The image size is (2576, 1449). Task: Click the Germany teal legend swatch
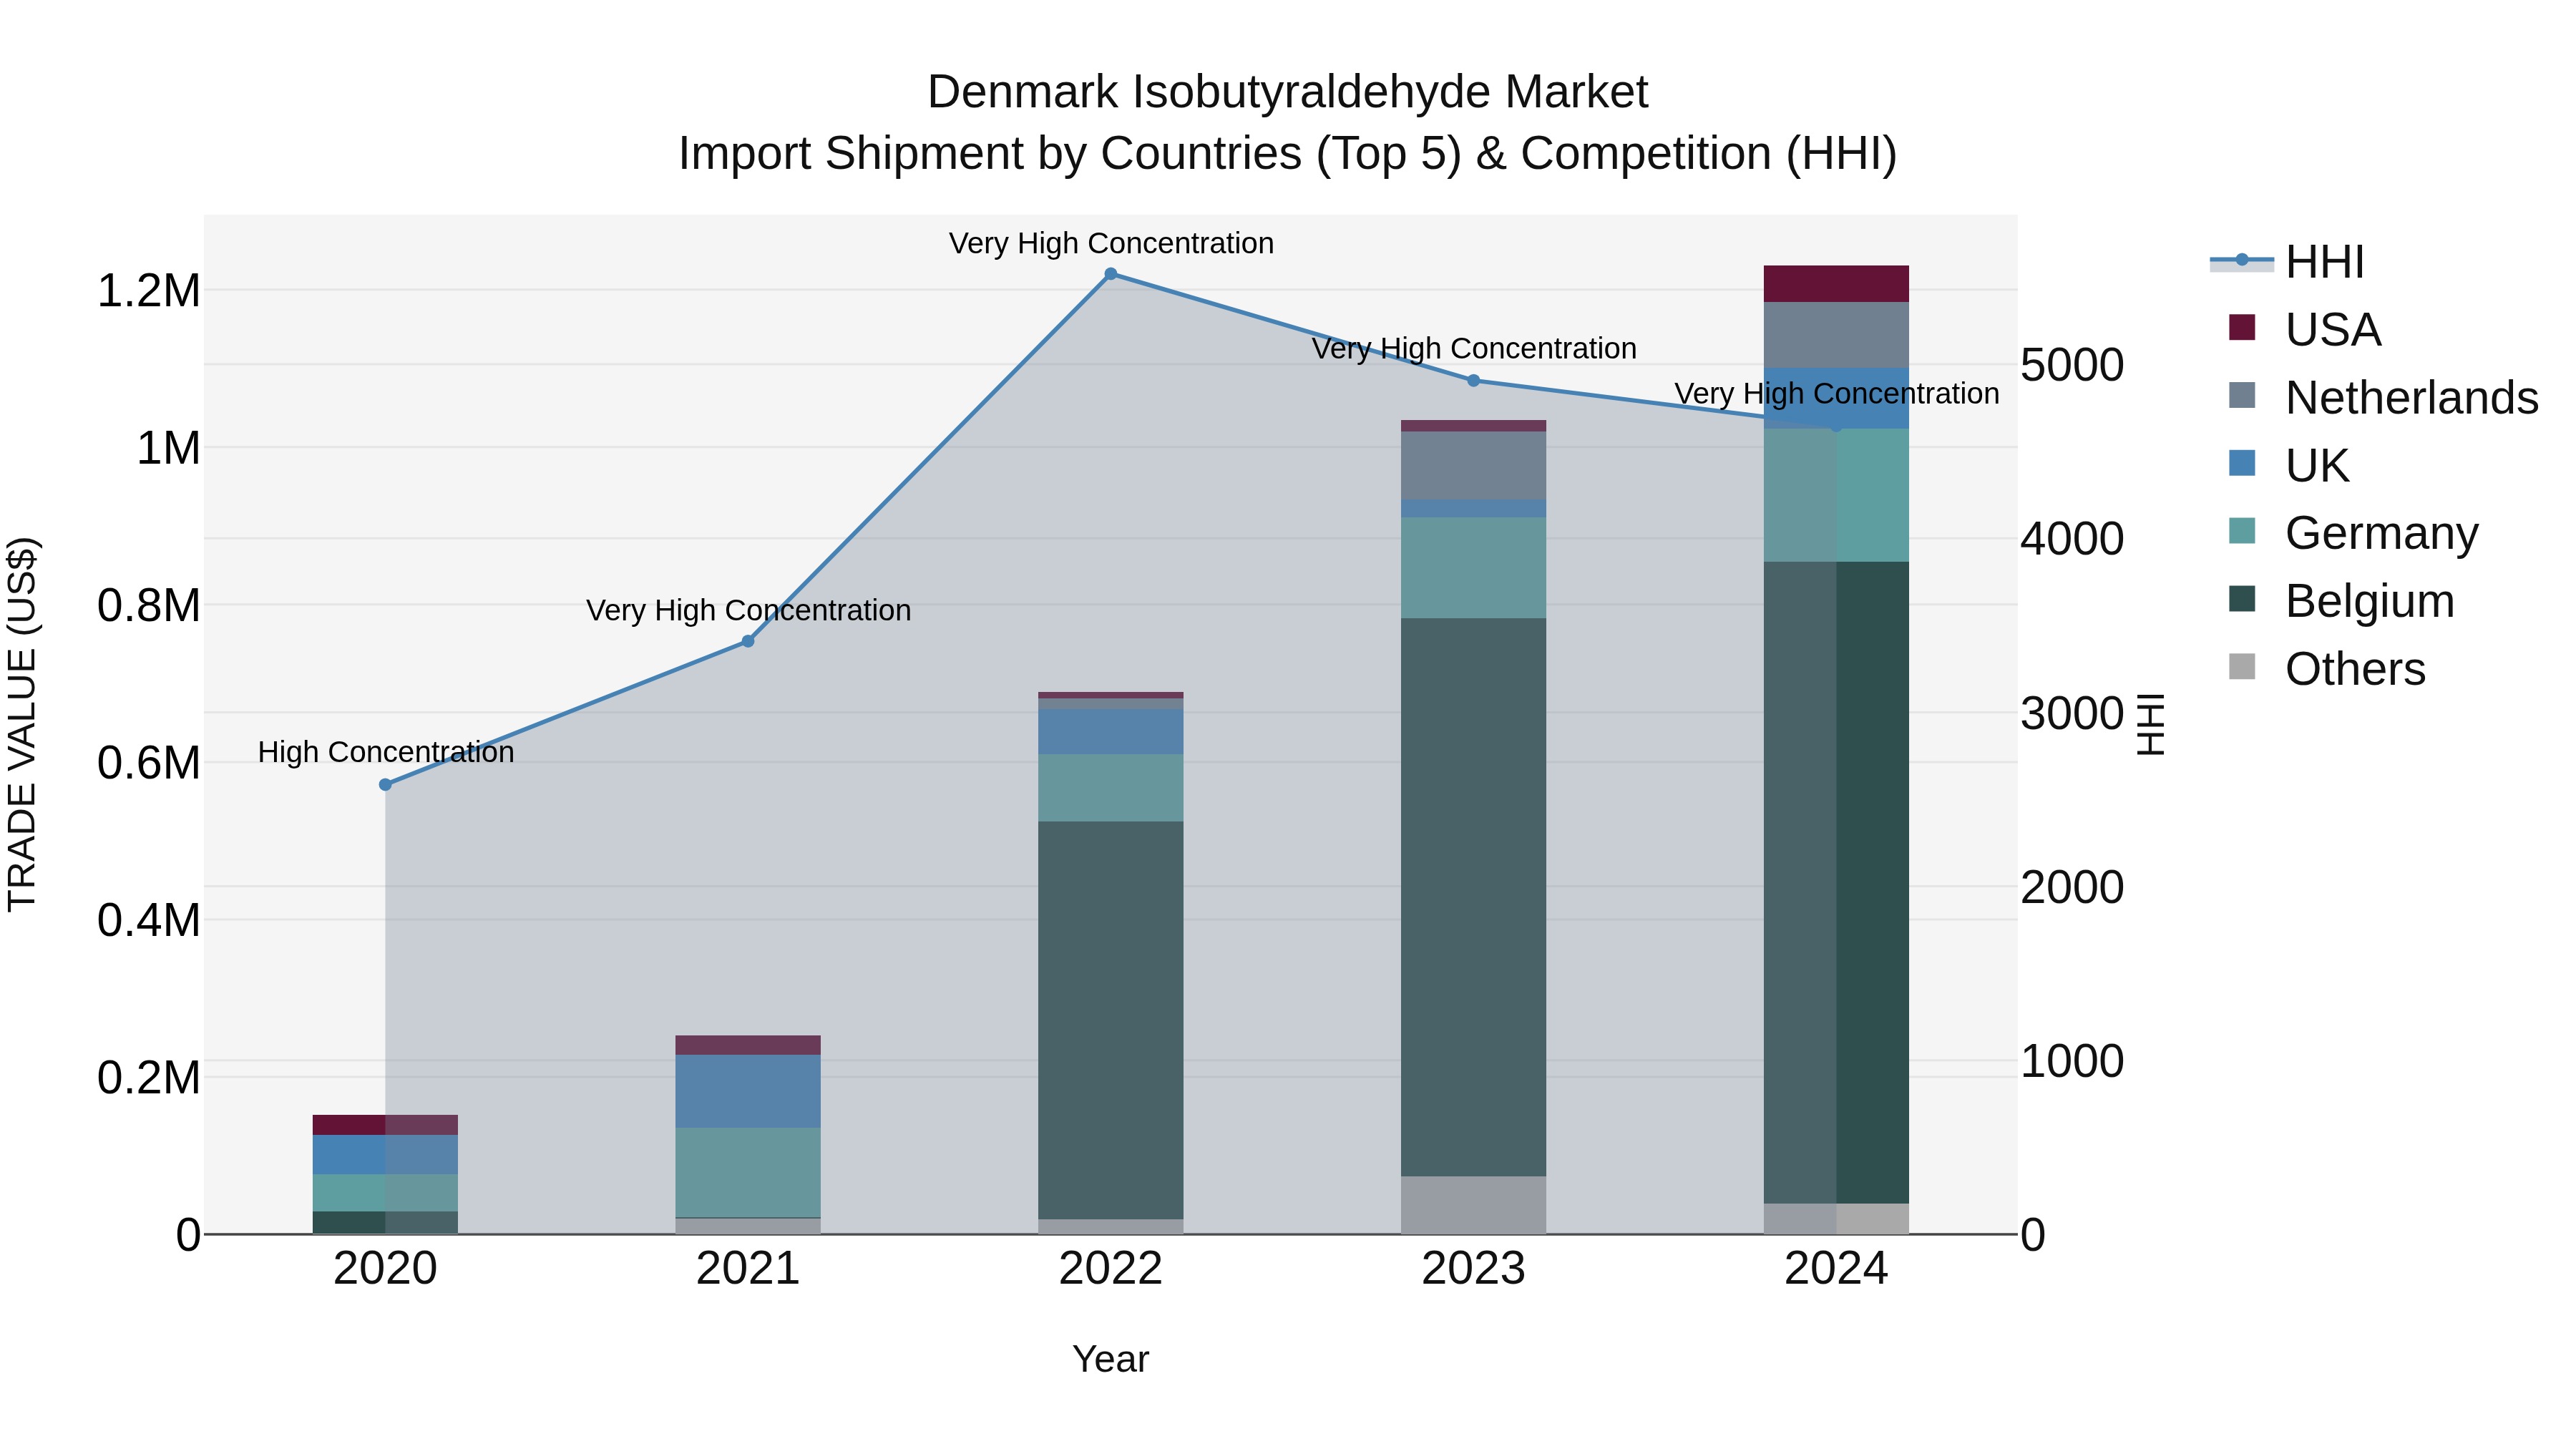coord(2242,530)
